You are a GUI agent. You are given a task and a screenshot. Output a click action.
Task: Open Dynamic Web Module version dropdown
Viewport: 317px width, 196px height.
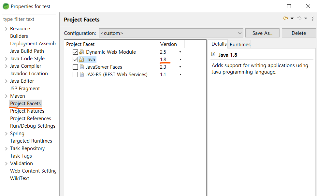(x=180, y=52)
